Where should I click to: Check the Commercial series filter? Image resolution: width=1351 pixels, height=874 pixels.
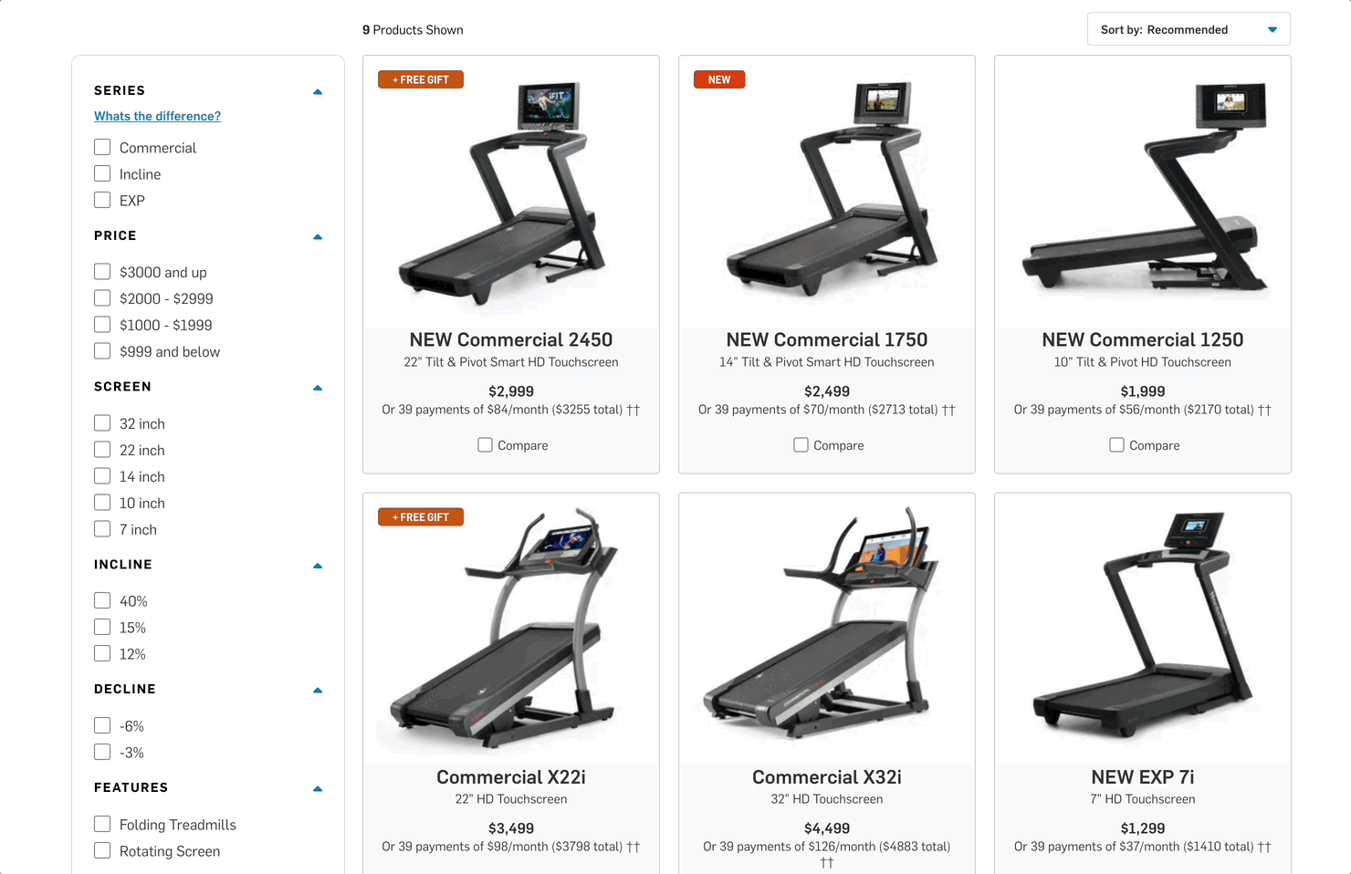tap(102, 147)
